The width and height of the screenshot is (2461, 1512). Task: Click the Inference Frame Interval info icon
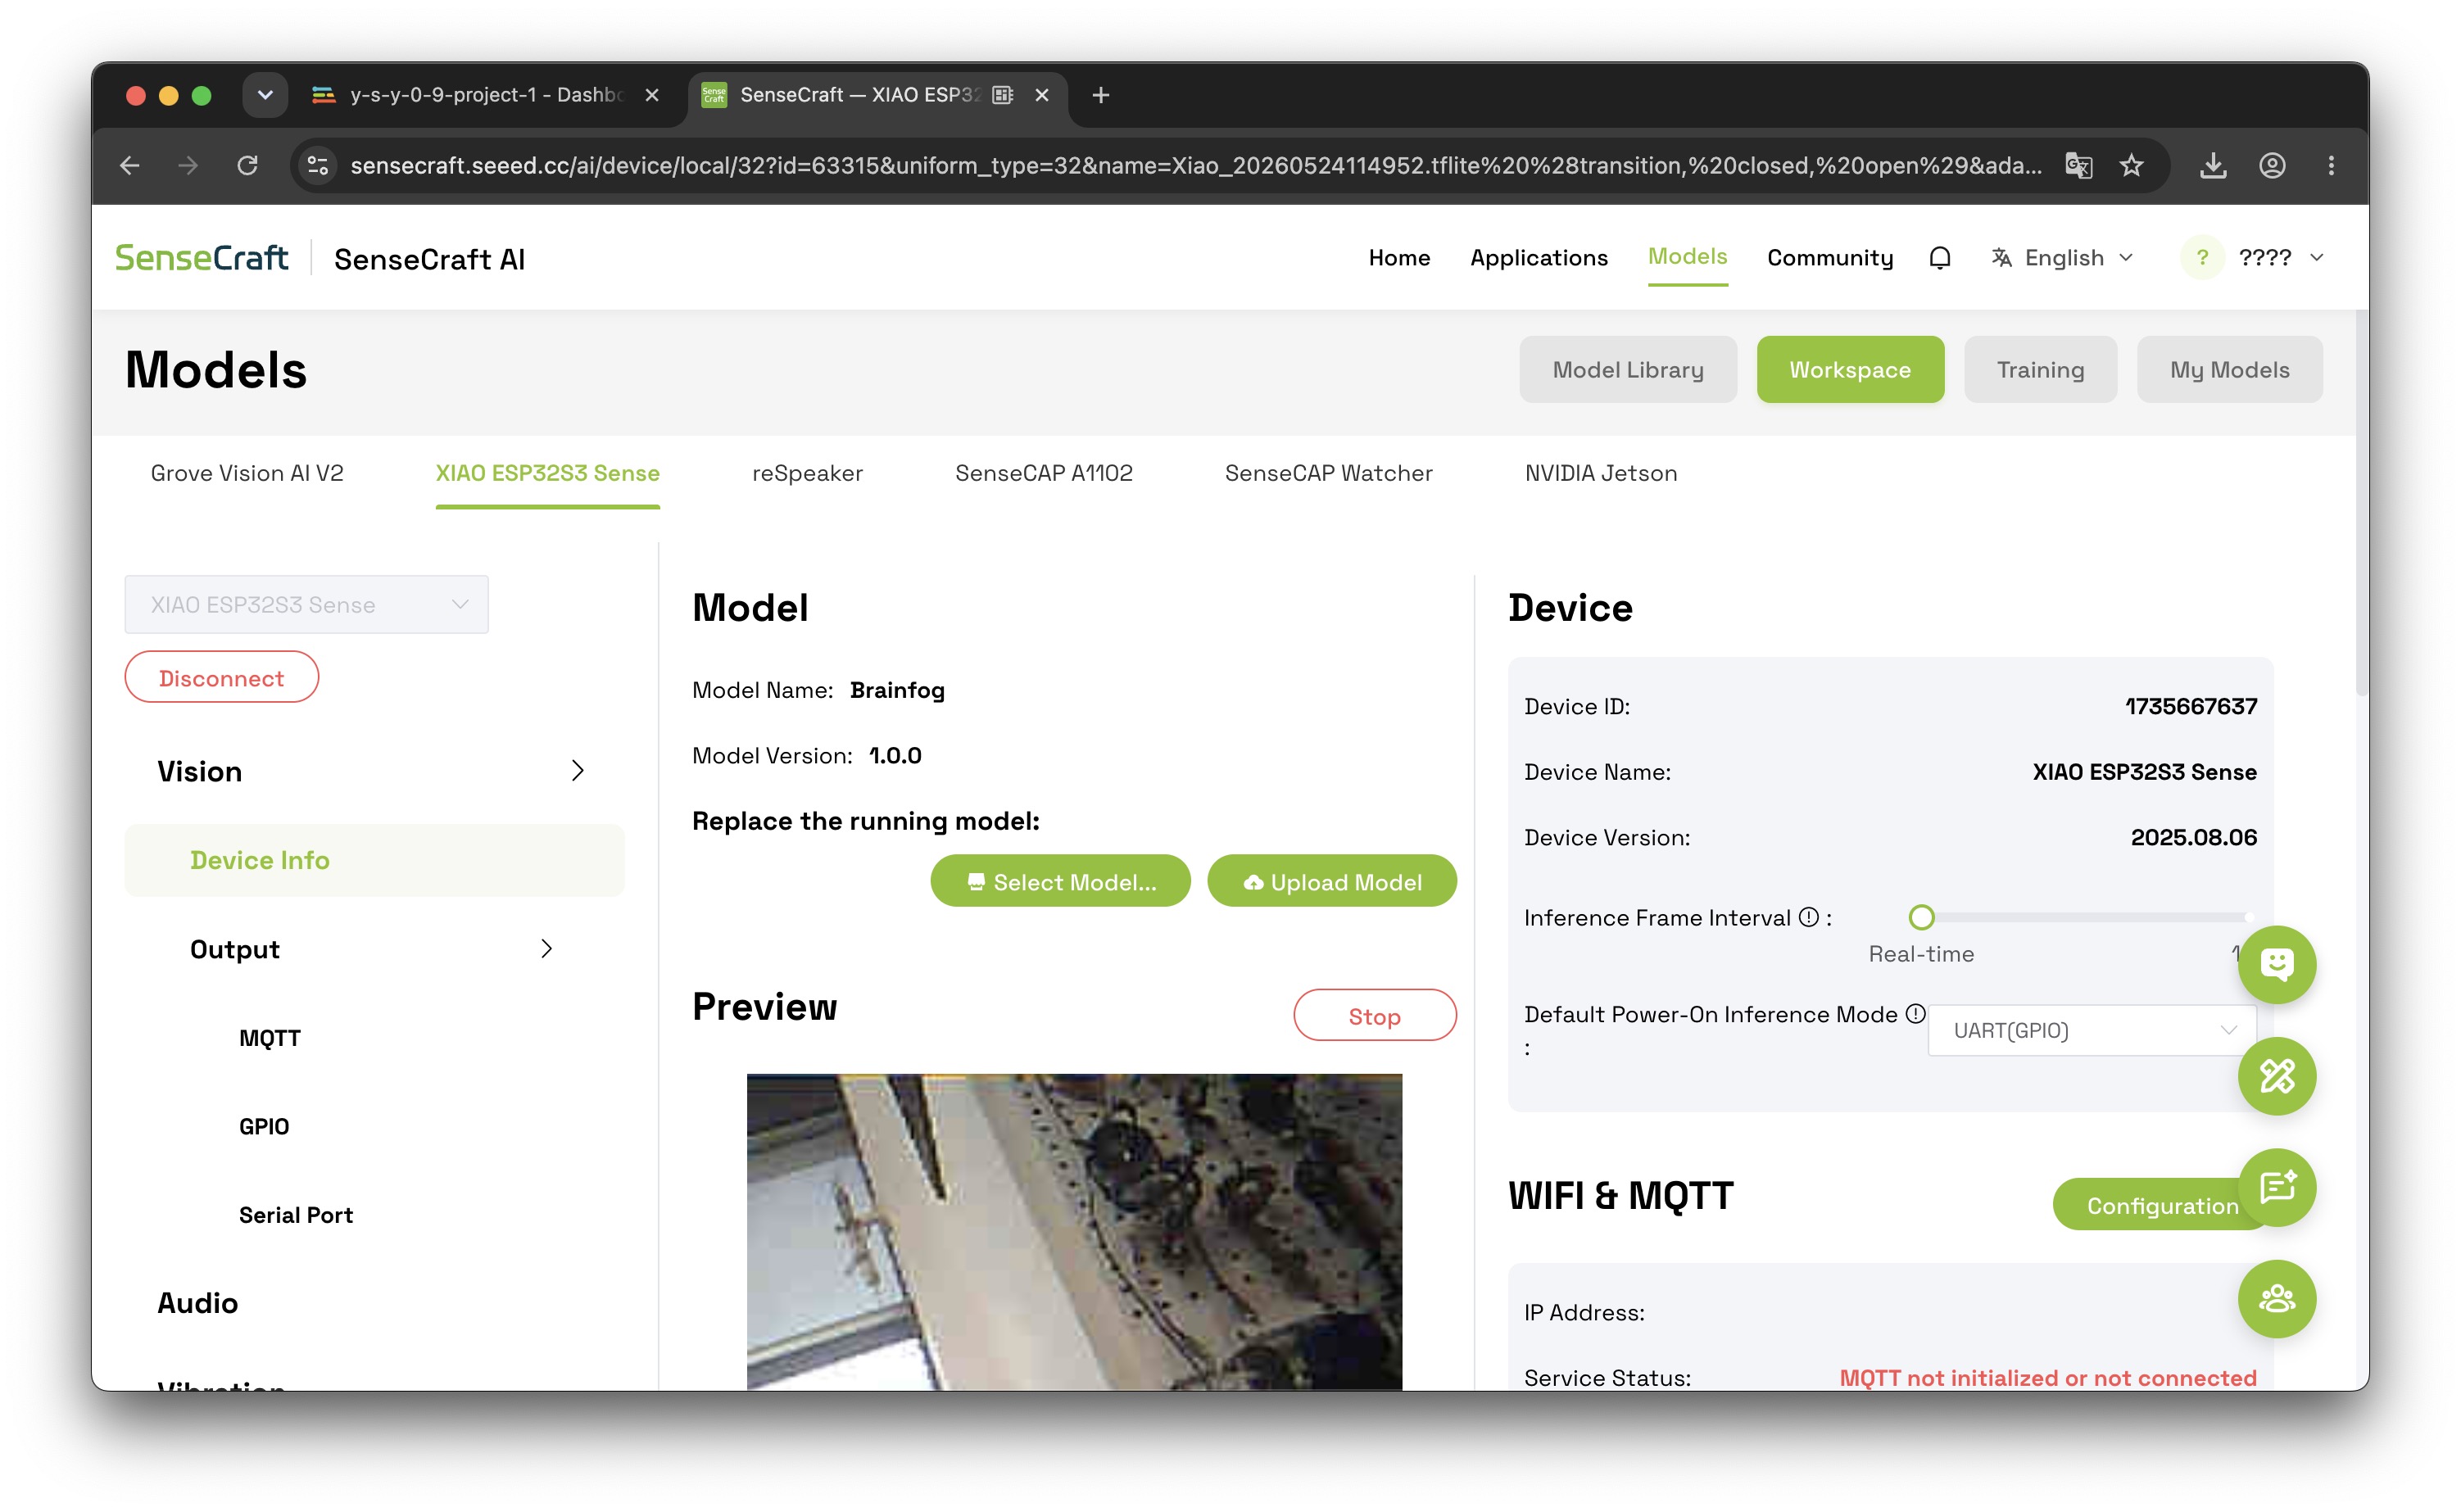pyautogui.click(x=1808, y=917)
